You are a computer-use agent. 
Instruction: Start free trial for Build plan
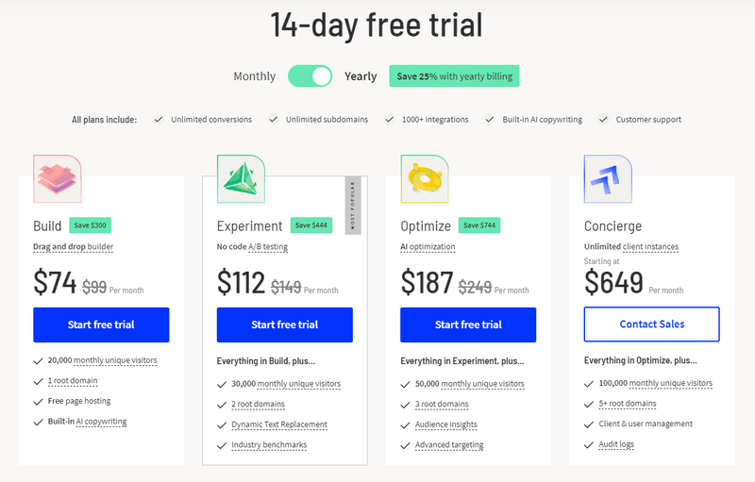coord(101,324)
